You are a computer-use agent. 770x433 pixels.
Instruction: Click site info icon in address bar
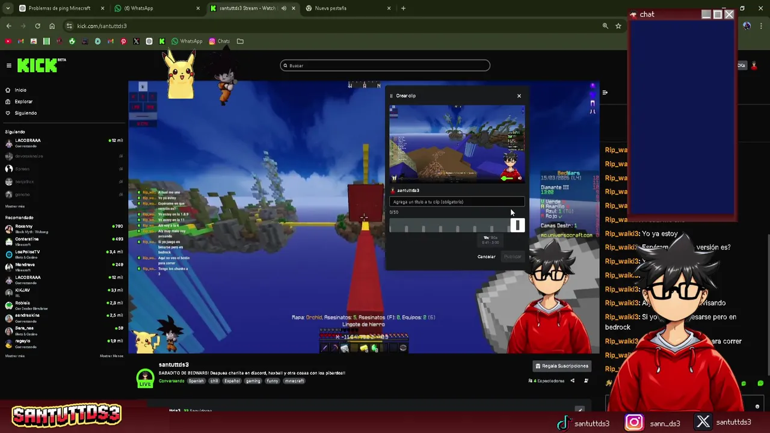70,26
